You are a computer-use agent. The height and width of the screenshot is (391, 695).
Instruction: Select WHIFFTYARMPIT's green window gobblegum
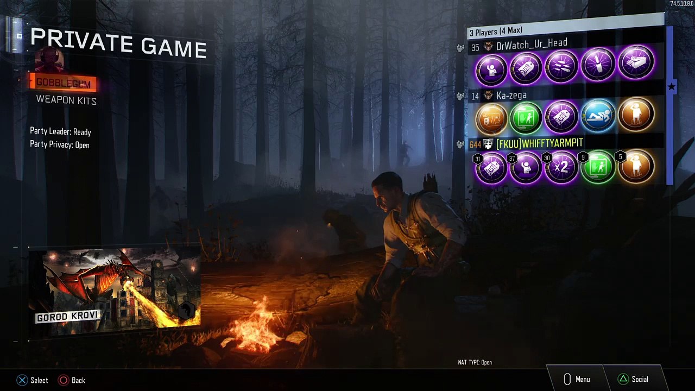pyautogui.click(x=598, y=166)
